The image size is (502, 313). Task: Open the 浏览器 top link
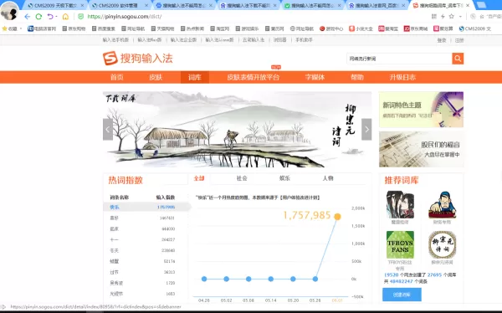click(x=279, y=39)
